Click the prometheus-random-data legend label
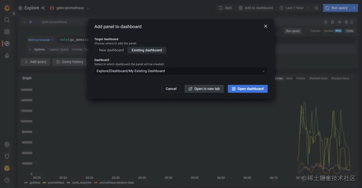 click(116, 183)
